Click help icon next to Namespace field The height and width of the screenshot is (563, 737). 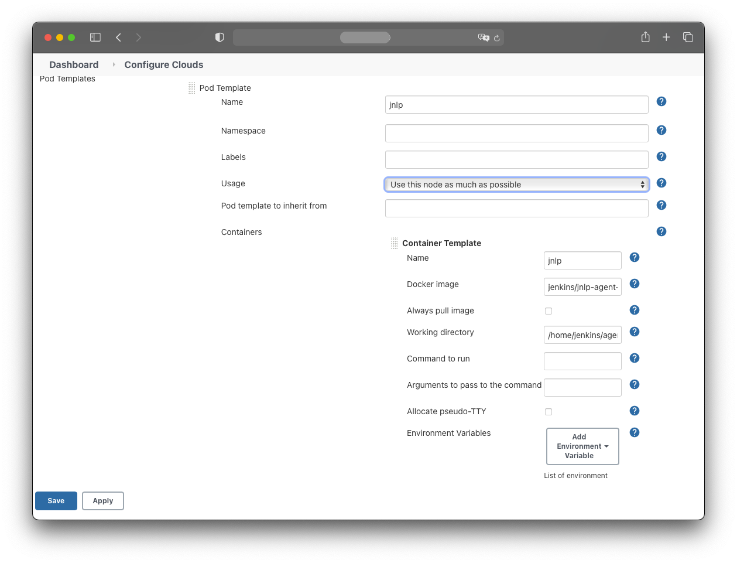661,130
